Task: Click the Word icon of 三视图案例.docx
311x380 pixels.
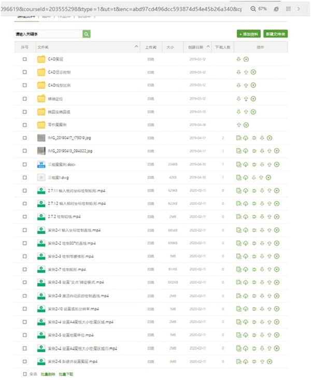Action: tap(41, 164)
